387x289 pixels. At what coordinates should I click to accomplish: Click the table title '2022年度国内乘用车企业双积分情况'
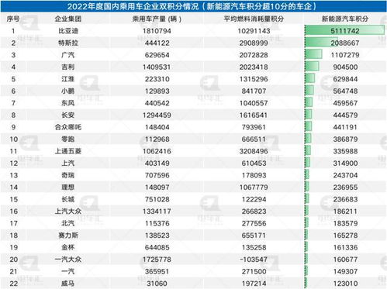pyautogui.click(x=133, y=6)
